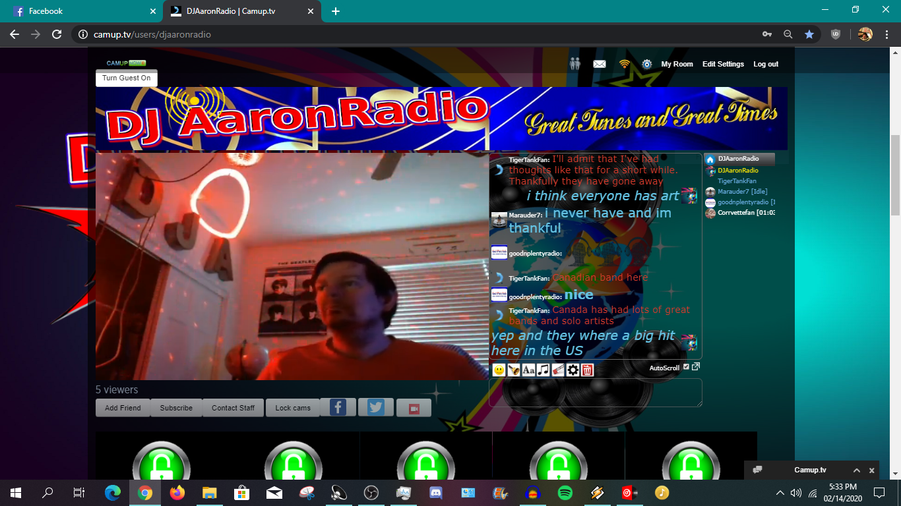Open the chat settings gear icon

coord(574,370)
